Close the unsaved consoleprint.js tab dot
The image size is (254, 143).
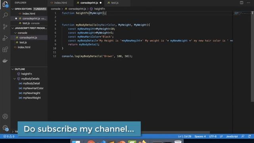pyautogui.click(x=100, y=3)
